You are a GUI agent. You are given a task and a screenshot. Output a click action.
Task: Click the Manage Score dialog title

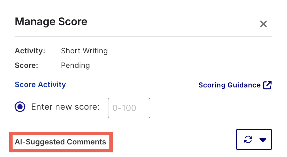pyautogui.click(x=51, y=22)
